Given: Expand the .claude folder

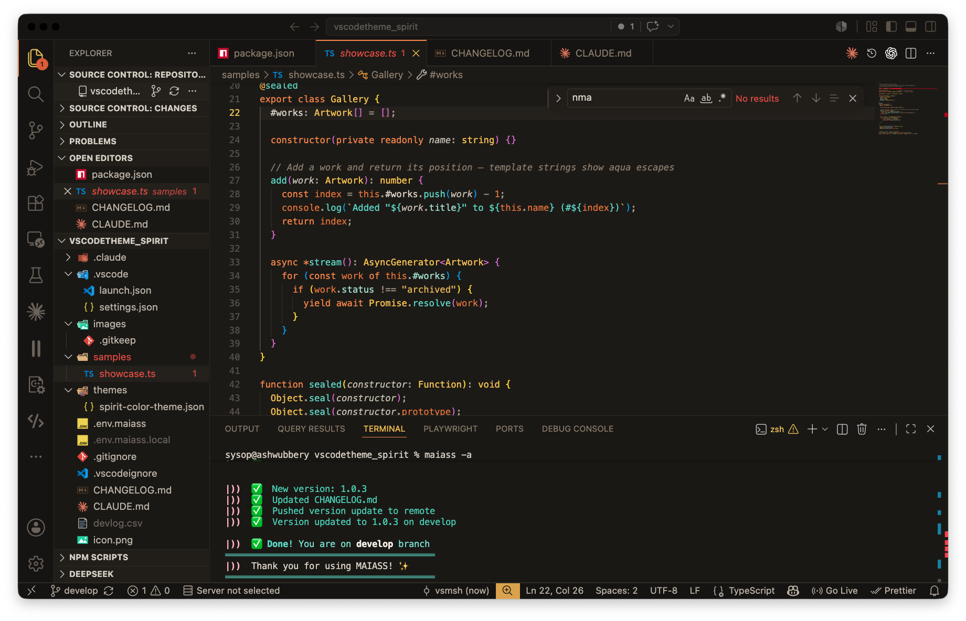Looking at the screenshot, I should click(132, 258).
